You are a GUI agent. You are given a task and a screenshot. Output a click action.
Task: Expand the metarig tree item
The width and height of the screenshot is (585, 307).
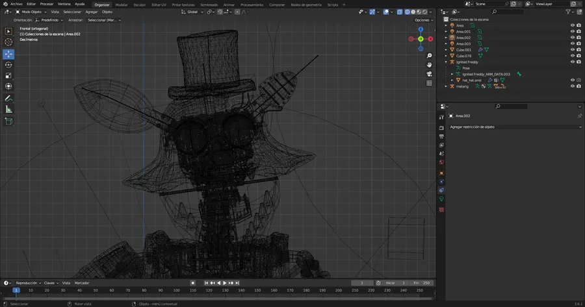click(x=446, y=86)
